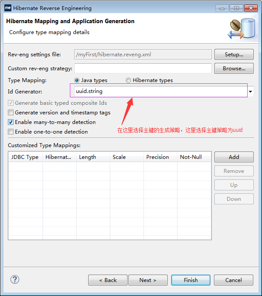The width and height of the screenshot is (262, 296).
Task: Minimize the Hibernate Reverse Engineering window
Action: pyautogui.click(x=222, y=8)
